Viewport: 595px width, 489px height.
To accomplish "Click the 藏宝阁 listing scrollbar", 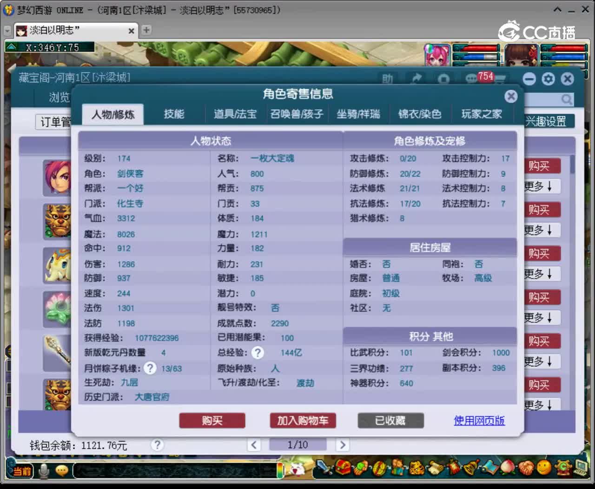I will 572,165.
